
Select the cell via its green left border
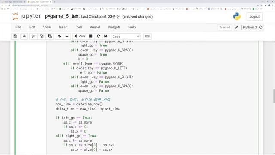tap(15, 98)
